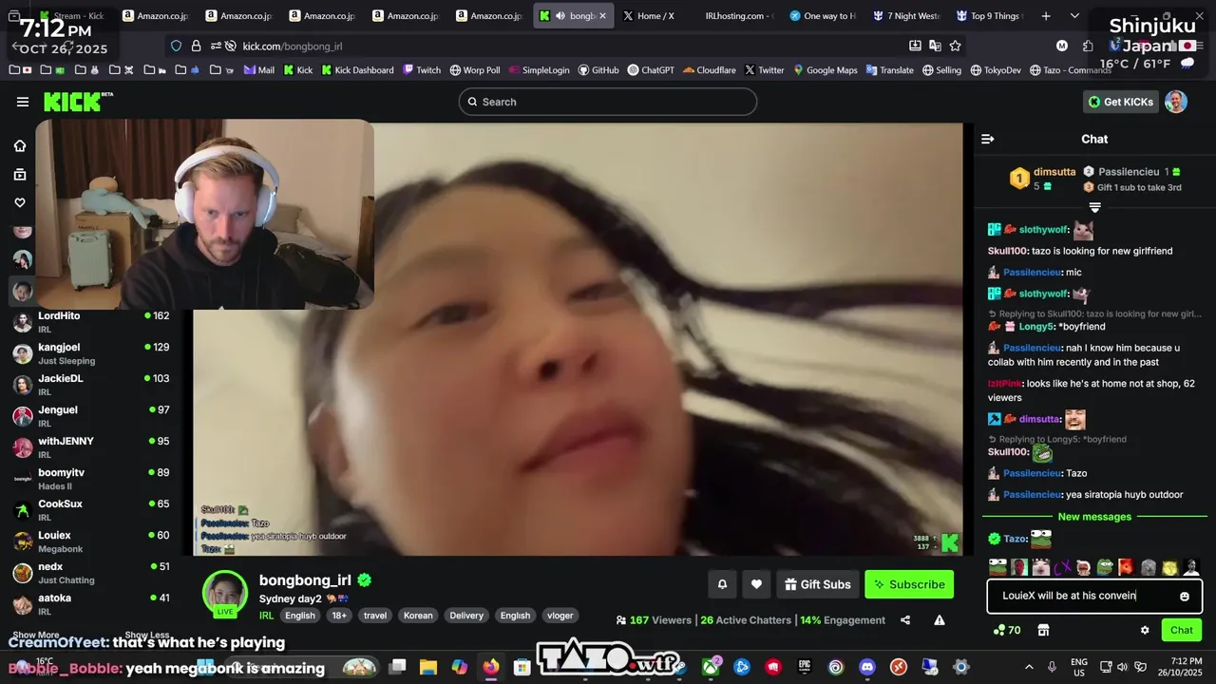The image size is (1216, 684).
Task: Open the Kick Dashboard bookmark
Action: pyautogui.click(x=357, y=70)
